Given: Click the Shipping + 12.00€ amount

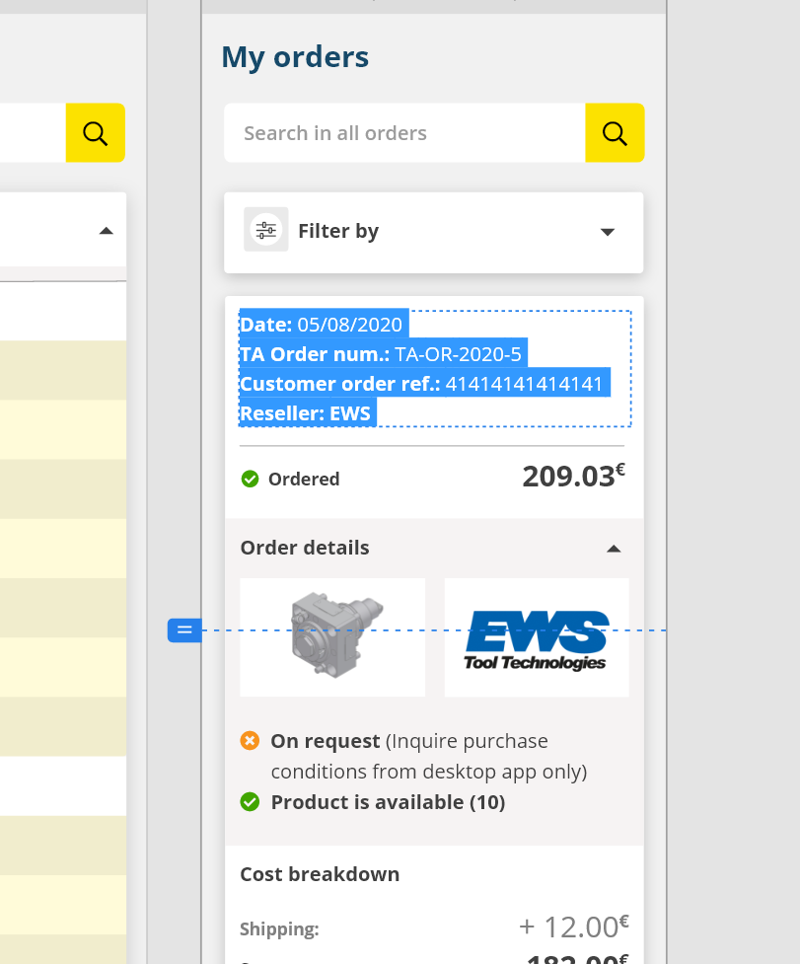Looking at the screenshot, I should tap(573, 927).
